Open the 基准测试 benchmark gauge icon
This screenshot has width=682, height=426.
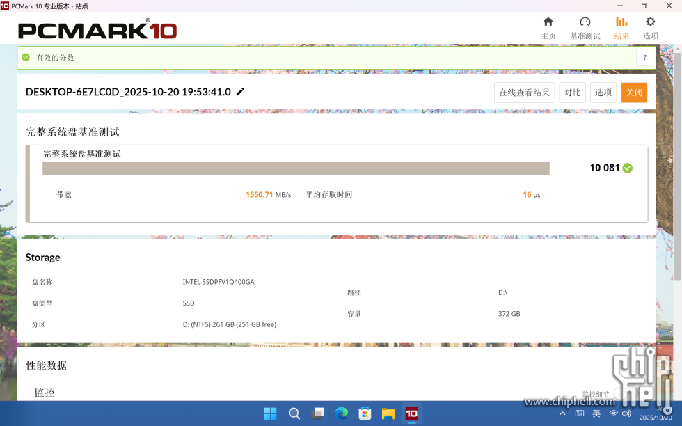[585, 26]
